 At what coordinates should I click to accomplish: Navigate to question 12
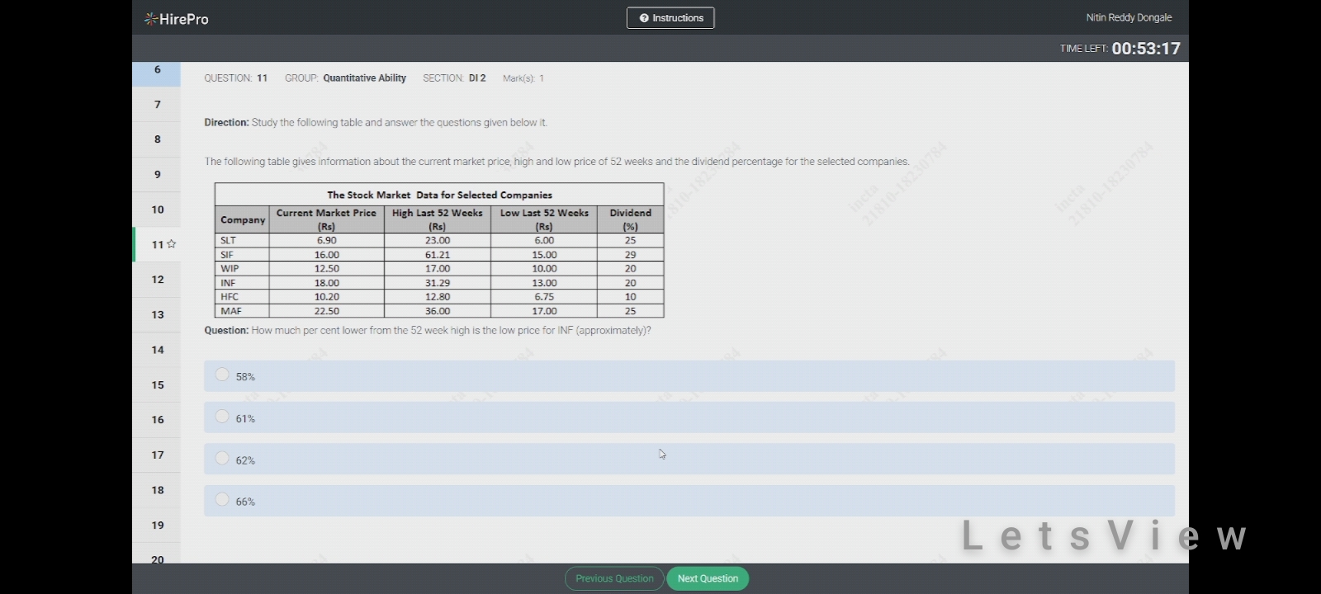157,280
